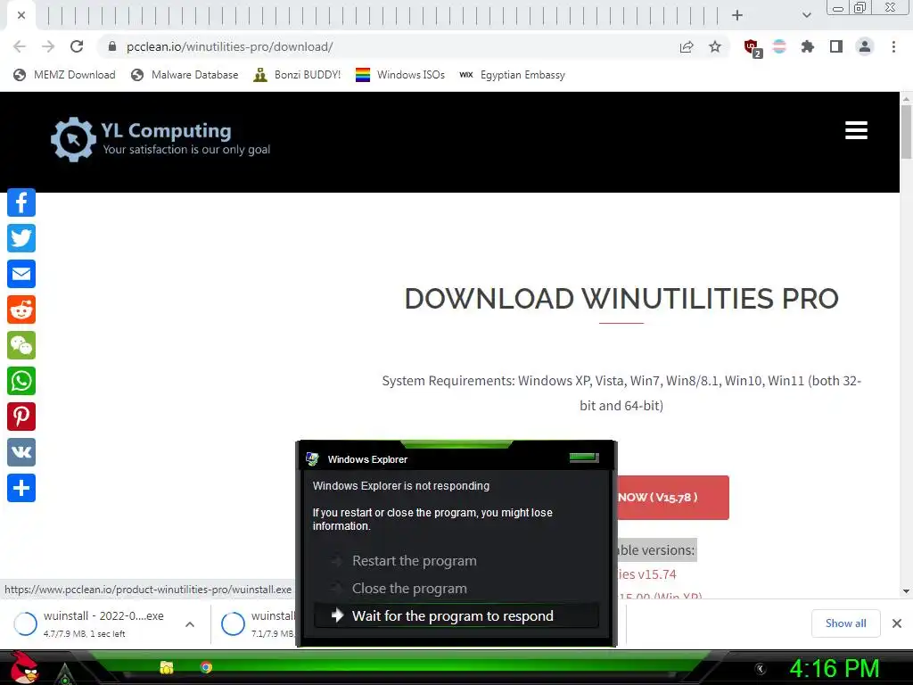This screenshot has height=685, width=913.
Task: Click the page vertical scrollbar thumb
Action: [906, 132]
